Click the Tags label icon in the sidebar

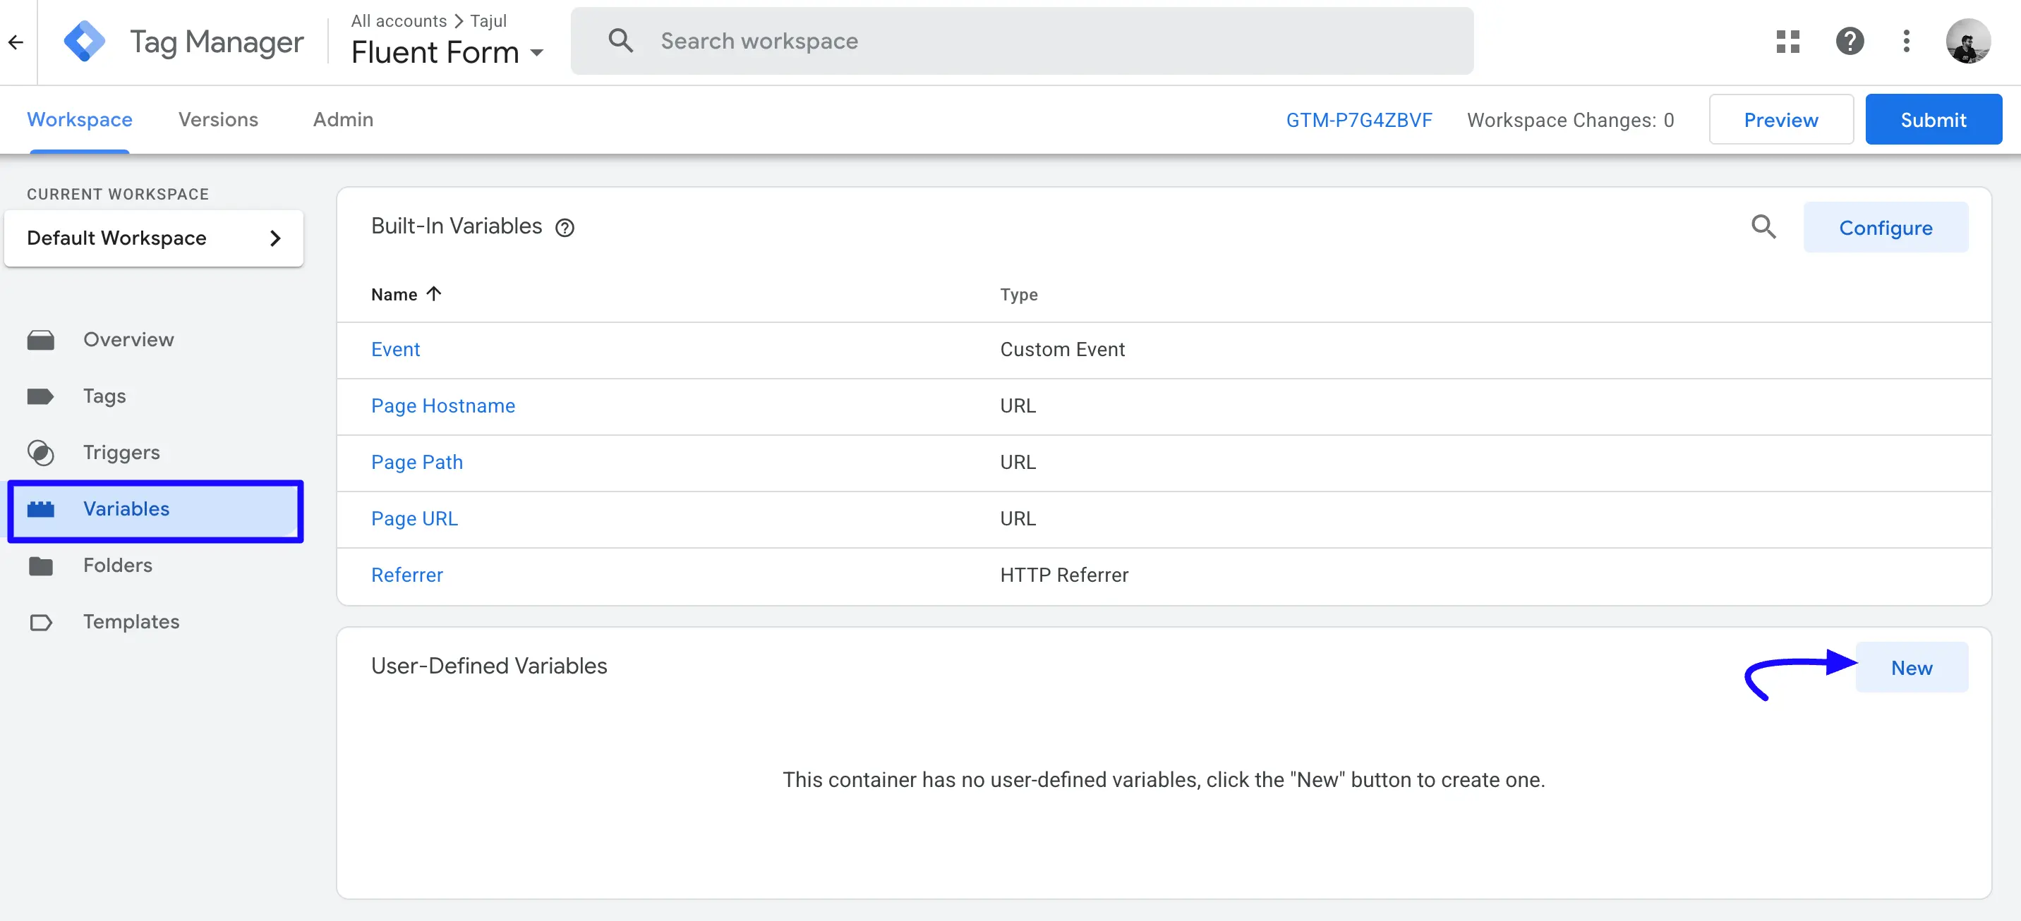tap(41, 396)
